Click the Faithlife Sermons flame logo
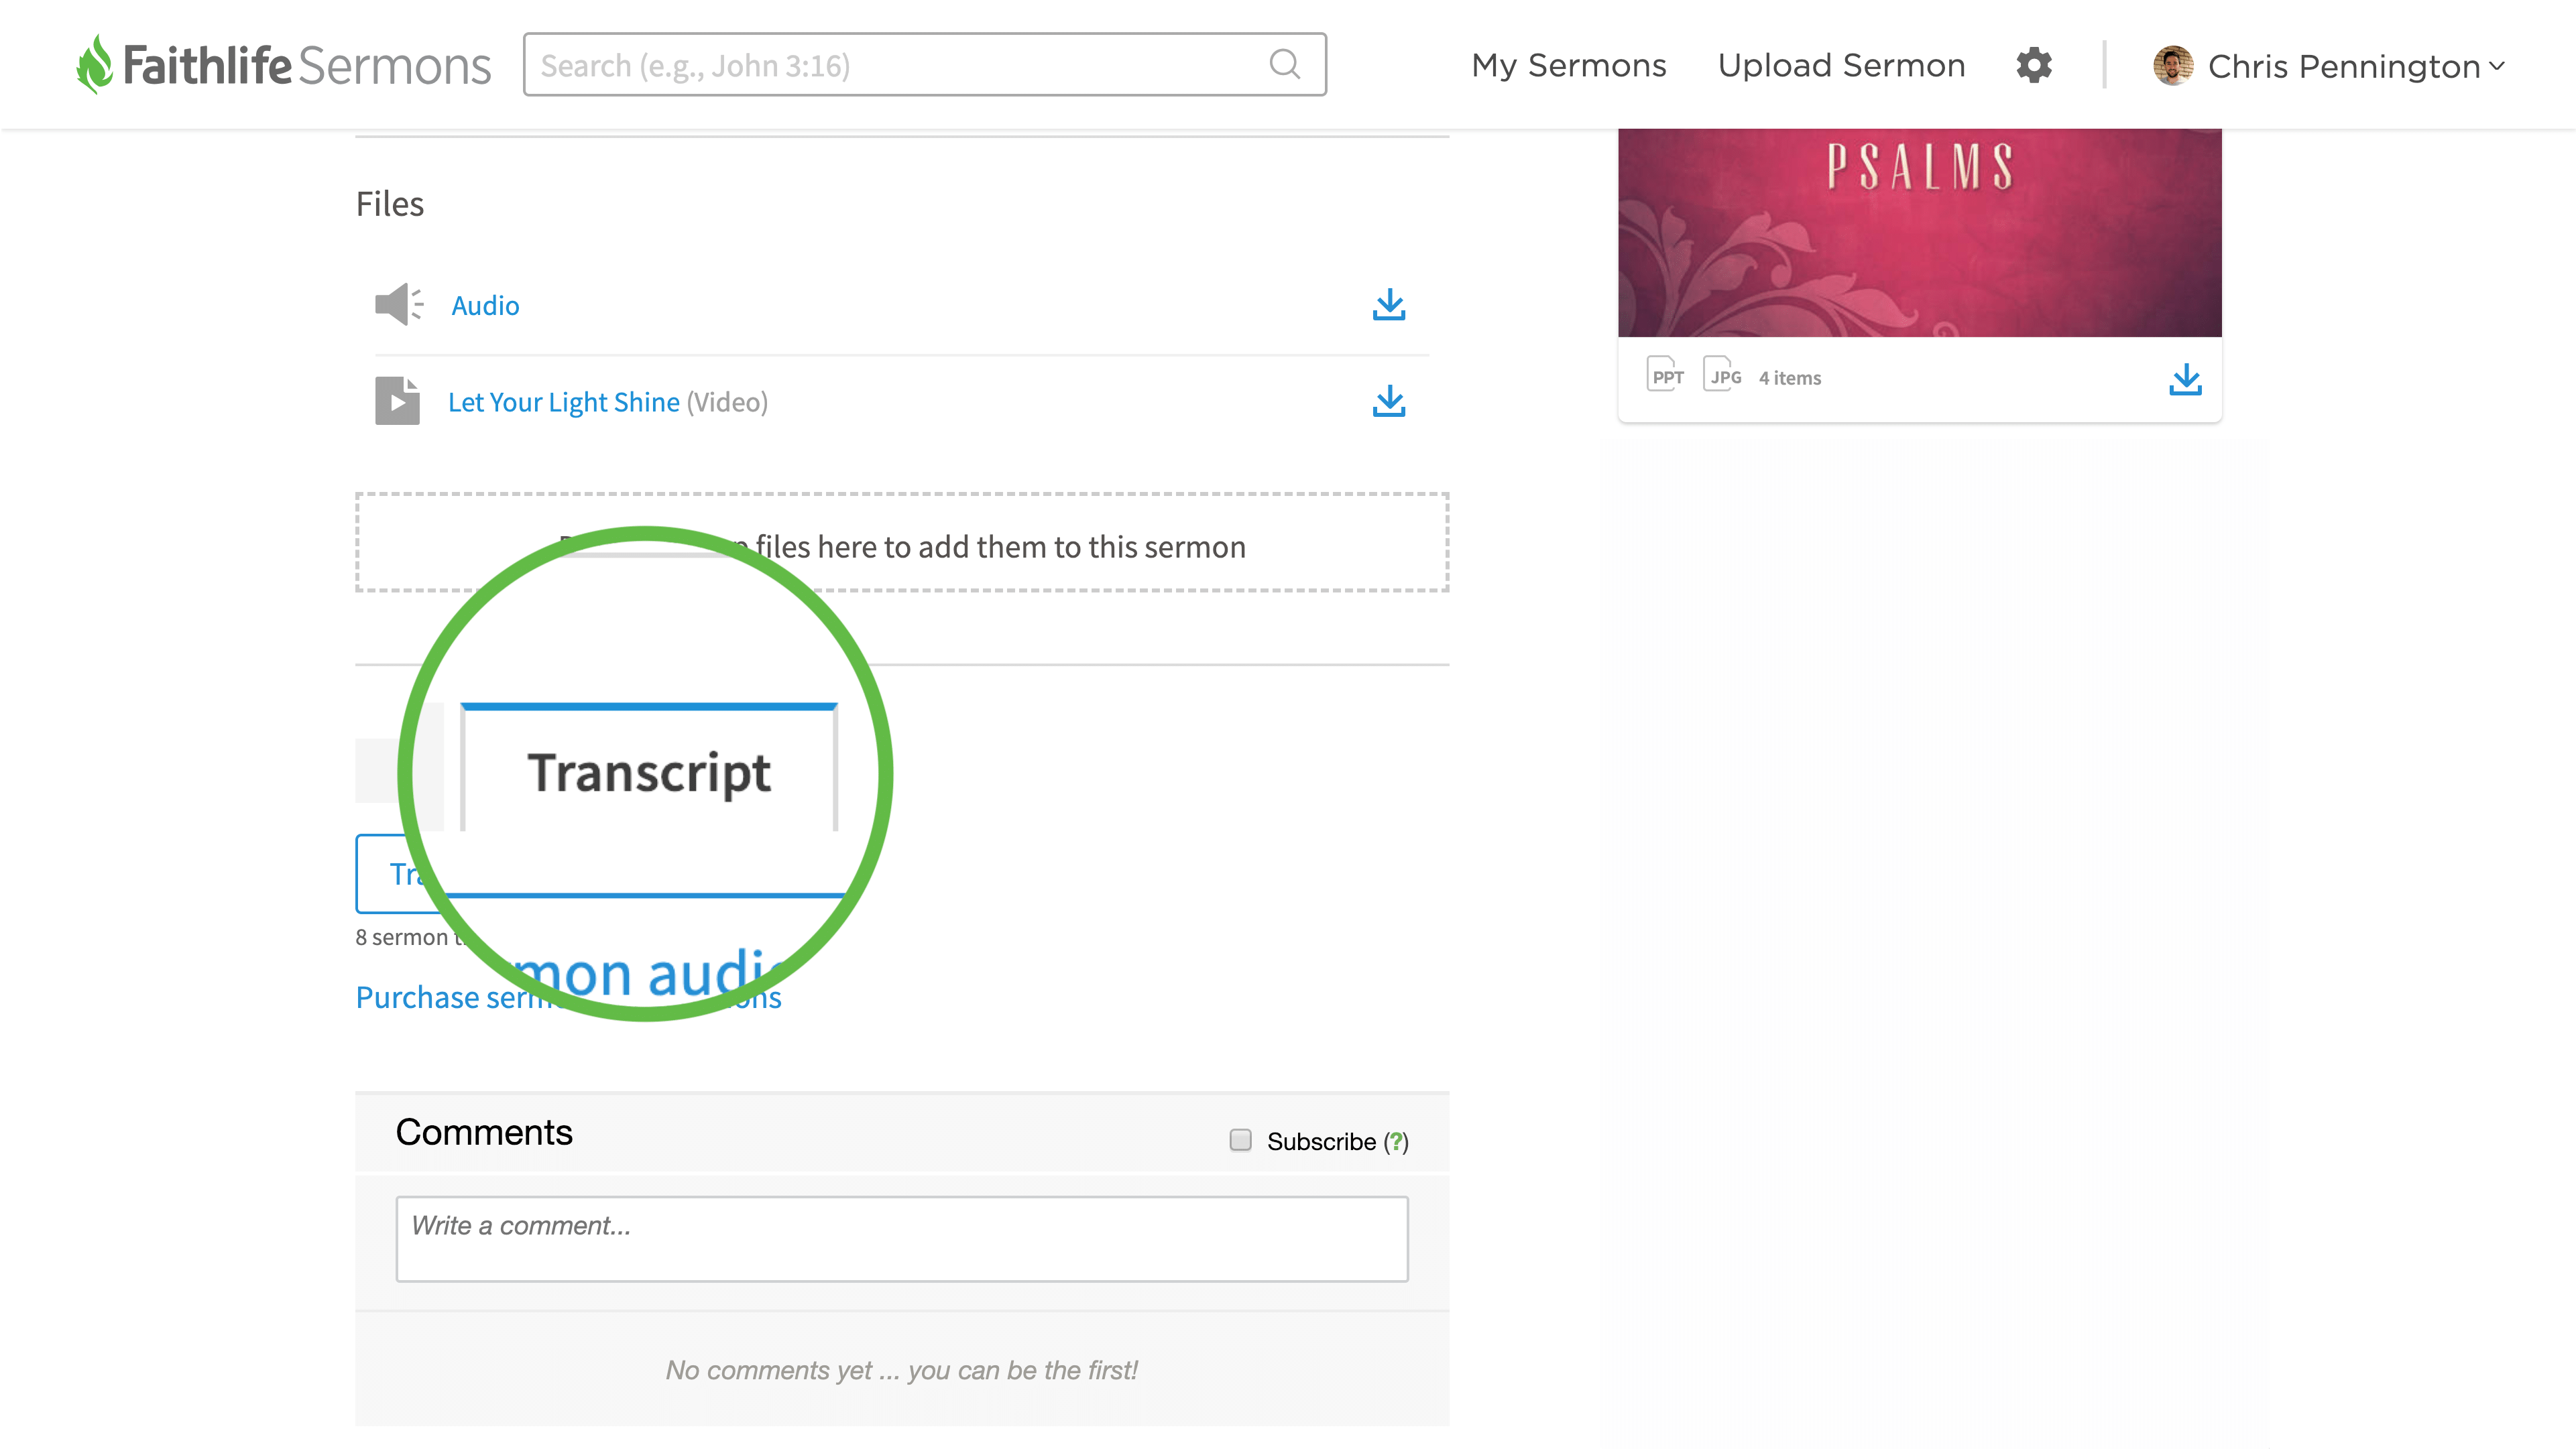 click(95, 64)
